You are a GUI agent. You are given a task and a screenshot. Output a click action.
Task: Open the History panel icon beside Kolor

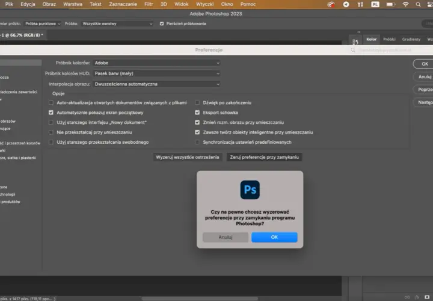point(355,42)
